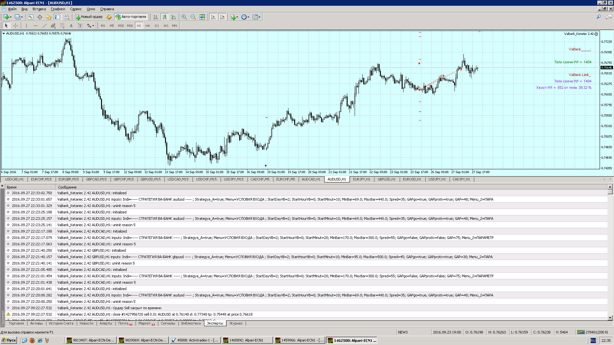The width and height of the screenshot is (614, 345).
Task: Zoom in on the chart
Action: point(184,17)
